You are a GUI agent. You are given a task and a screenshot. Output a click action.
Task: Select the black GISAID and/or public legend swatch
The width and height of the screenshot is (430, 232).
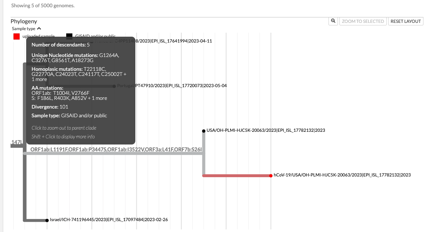point(69,36)
